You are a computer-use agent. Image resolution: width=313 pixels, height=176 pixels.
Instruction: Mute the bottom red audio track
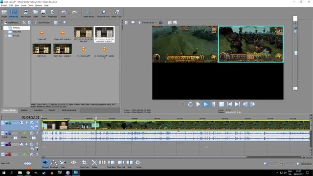(x=32, y=154)
